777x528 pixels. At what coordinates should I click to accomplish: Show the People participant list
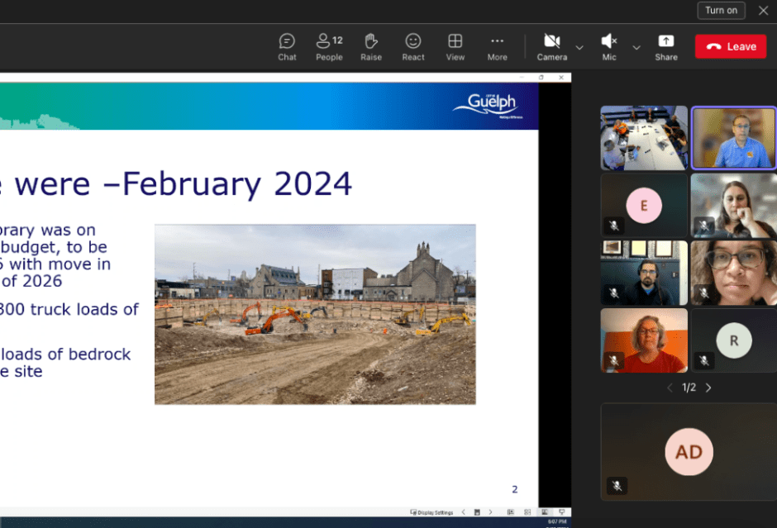[x=329, y=47]
